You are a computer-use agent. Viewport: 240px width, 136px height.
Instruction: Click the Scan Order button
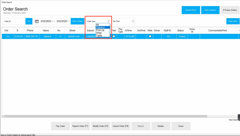point(233,21)
